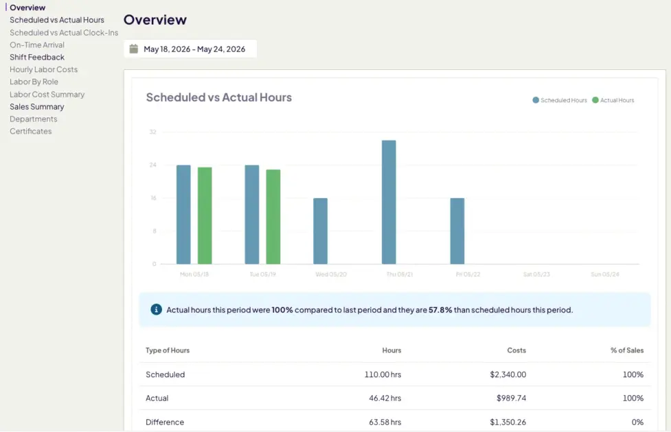Click the Type of Hours column header
This screenshot has height=432, width=671.
click(x=168, y=350)
